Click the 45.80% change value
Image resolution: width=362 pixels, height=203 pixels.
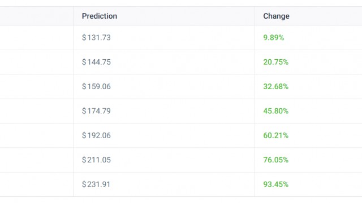click(x=275, y=111)
